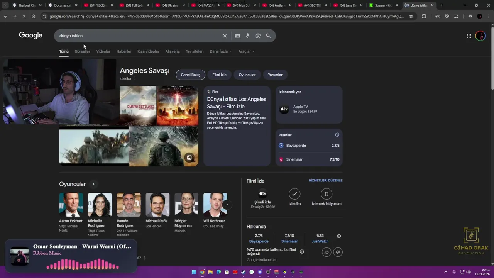
Task: Toggle İzlemek istiyorum bookmark
Action: pyautogui.click(x=327, y=193)
